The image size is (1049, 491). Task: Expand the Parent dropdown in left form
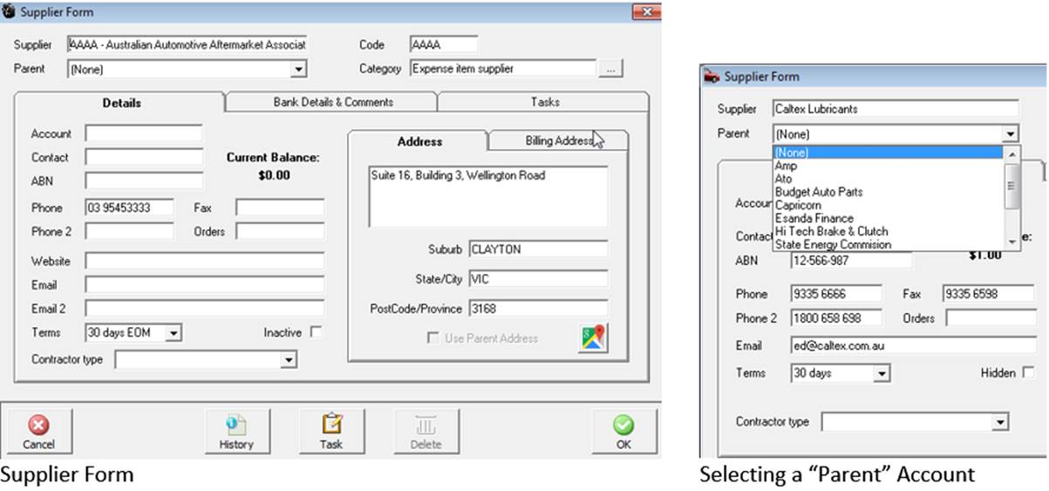click(x=298, y=69)
